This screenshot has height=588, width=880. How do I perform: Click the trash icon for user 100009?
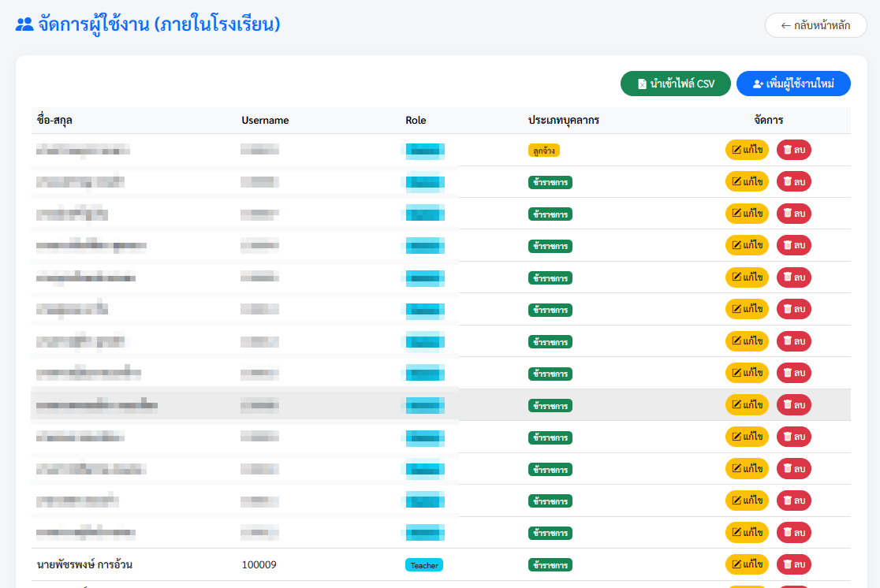pyautogui.click(x=787, y=564)
